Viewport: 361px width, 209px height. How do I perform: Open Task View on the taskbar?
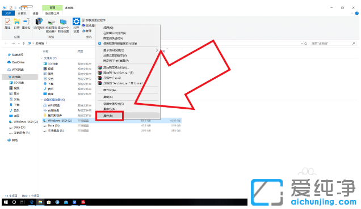[x=22, y=202]
